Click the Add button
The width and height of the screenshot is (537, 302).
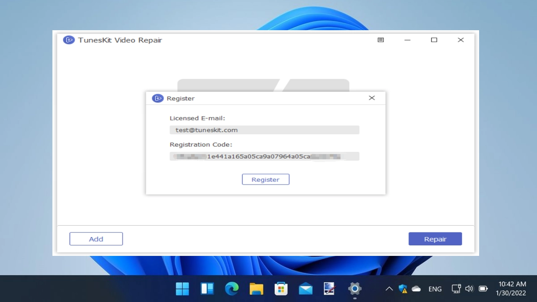96,239
